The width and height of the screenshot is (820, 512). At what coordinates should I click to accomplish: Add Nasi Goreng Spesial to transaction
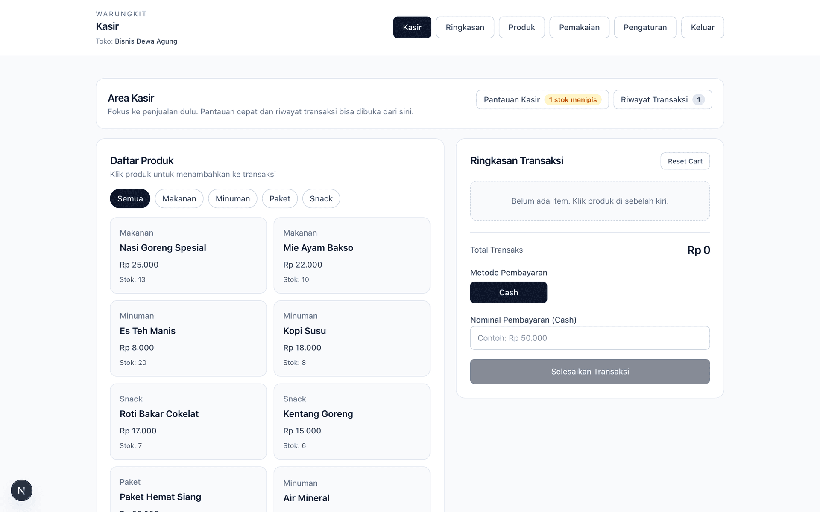tap(188, 255)
